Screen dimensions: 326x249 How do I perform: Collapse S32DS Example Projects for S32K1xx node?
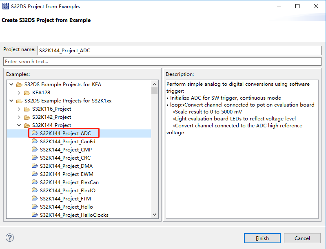pyautogui.click(x=11, y=101)
